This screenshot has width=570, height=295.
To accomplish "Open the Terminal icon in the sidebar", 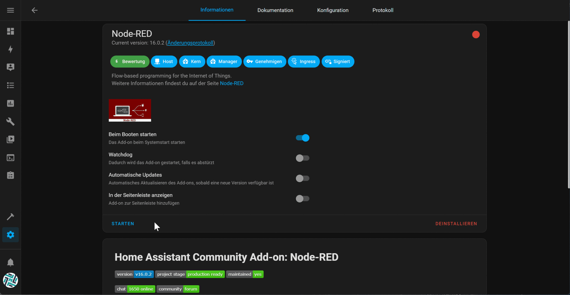I will 10,158.
